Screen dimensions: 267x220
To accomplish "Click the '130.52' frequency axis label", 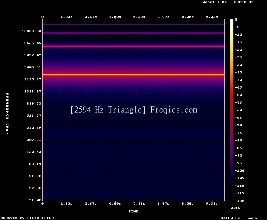I will click(34, 152).
